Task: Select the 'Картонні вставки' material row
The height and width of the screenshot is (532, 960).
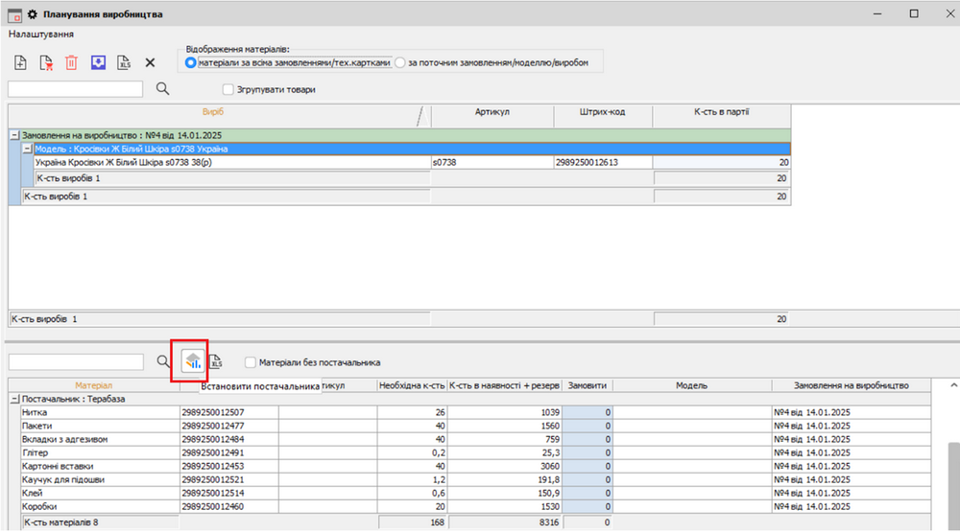Action: 476,466
